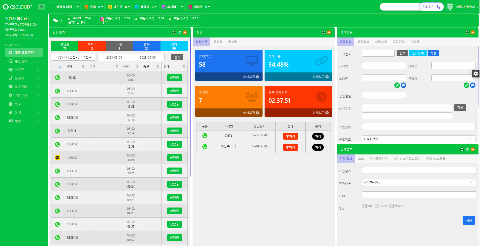Click the green call icon under 휴대폰 field
This screenshot has width=480, height=246.
[397, 85]
